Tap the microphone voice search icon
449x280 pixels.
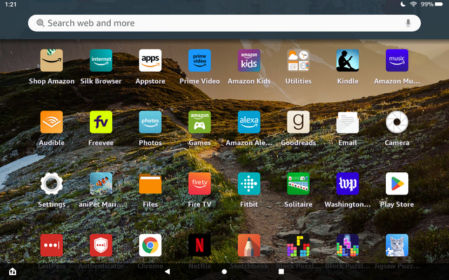408,23
